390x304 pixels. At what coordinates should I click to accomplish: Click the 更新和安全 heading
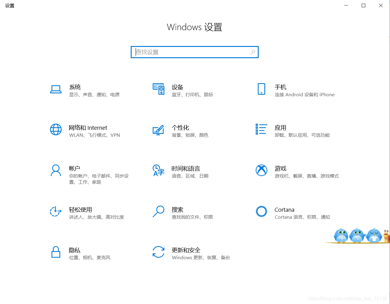(x=186, y=250)
